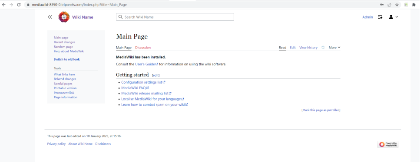Screen dimensions: 420x162
Task: Click the Powered by MediaWiki badge
Action: [388, 144]
